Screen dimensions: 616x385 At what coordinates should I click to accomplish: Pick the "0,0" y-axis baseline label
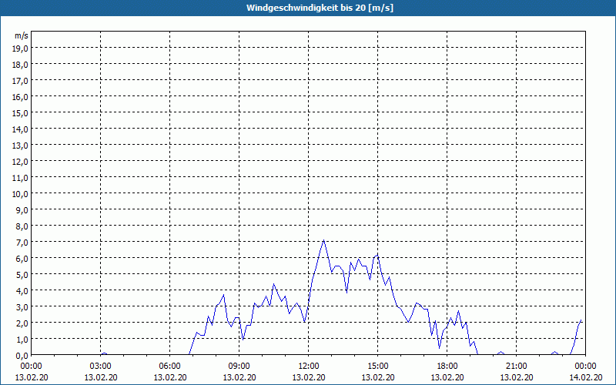pos(22,355)
